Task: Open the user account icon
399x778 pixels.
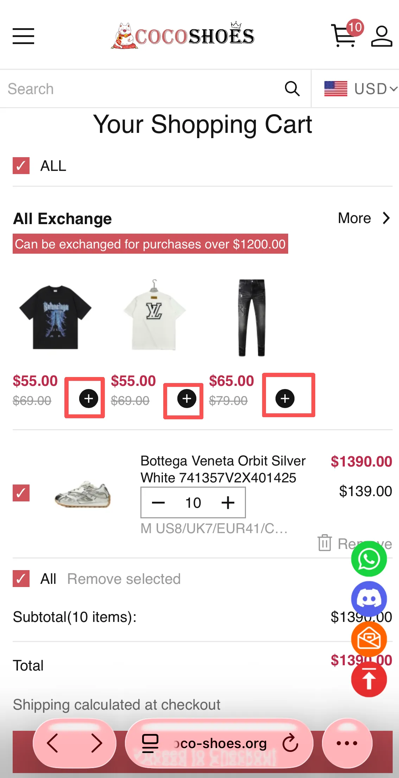Action: point(381,36)
